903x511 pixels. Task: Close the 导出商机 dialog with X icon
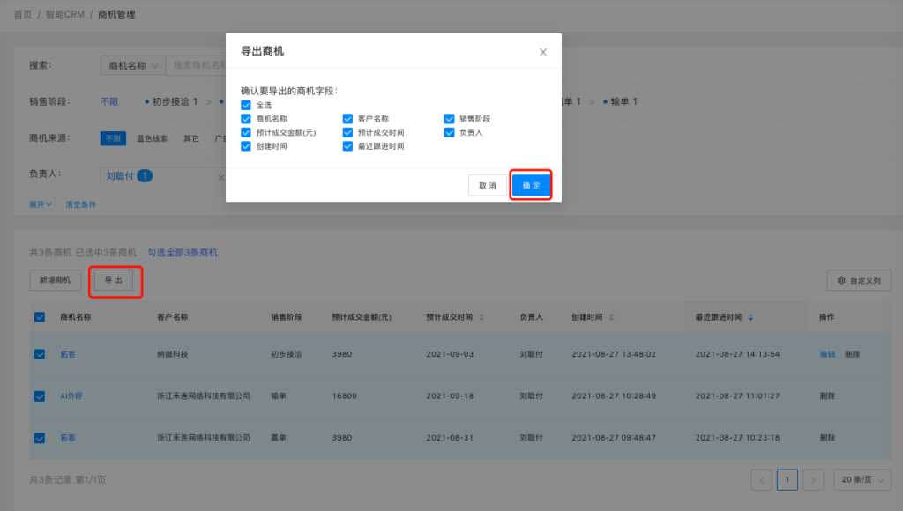pyautogui.click(x=543, y=53)
